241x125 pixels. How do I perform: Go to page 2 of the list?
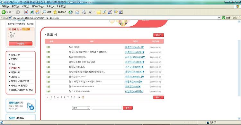click(51, 97)
